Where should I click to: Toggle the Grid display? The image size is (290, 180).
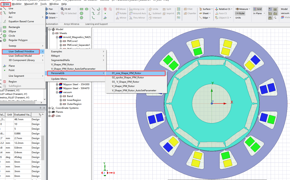coord(258,9)
